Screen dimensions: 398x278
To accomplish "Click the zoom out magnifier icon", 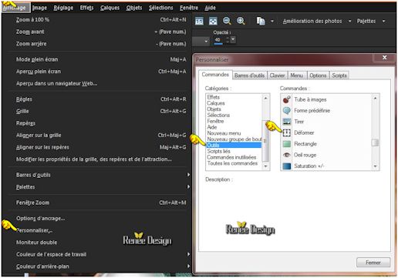I will pos(227,21).
